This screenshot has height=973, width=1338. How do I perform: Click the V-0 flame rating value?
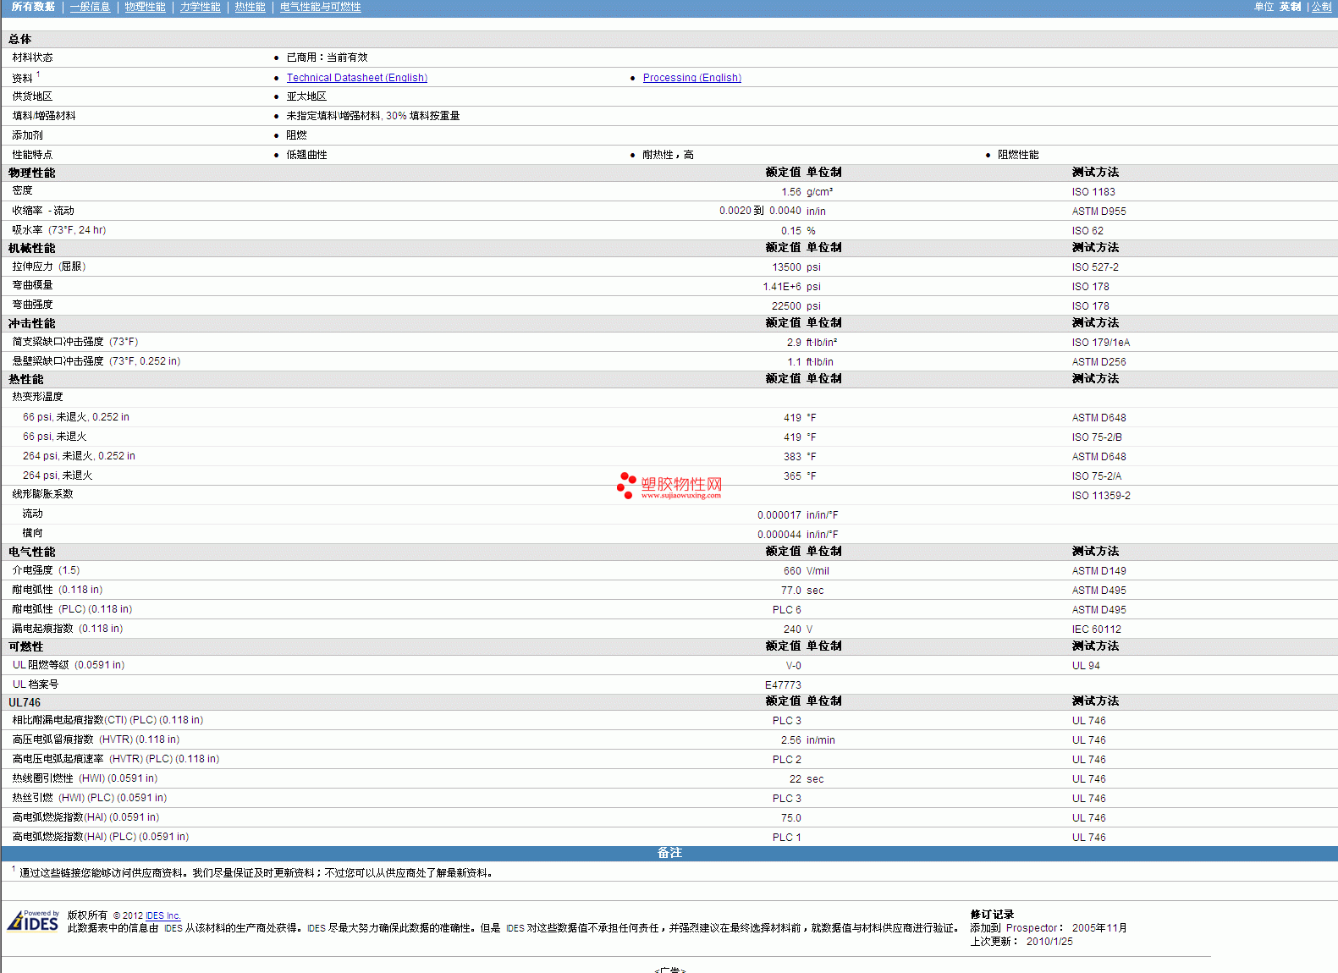793,666
